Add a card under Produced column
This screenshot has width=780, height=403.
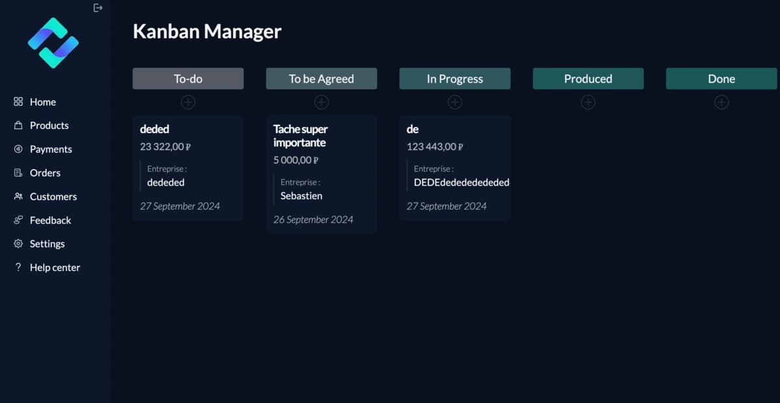pos(588,102)
